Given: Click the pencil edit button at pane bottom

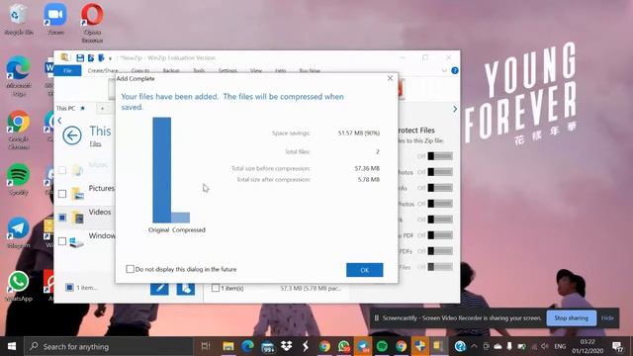Looking at the screenshot, I should tap(159, 288).
